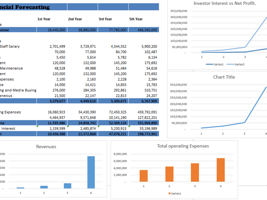This screenshot has width=267, height=200.
Task: Select Maintenance value 54,618
Action: 152,68
